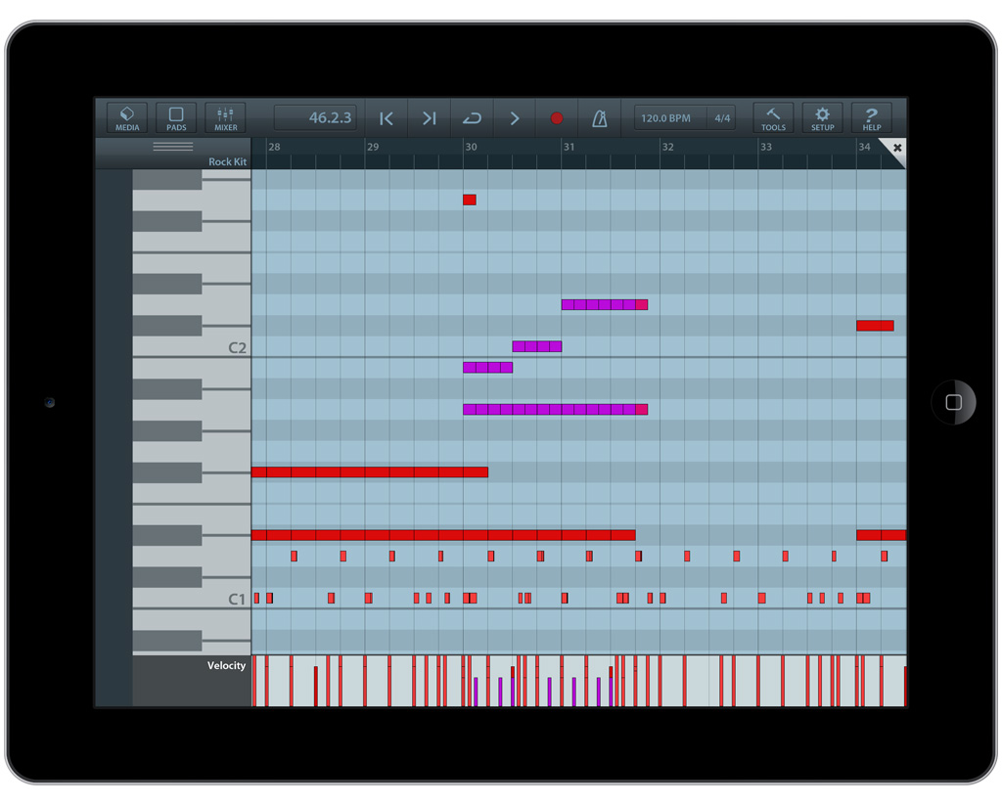Open the 120.0 BPM tempo field
1002x805 pixels.
666,117
